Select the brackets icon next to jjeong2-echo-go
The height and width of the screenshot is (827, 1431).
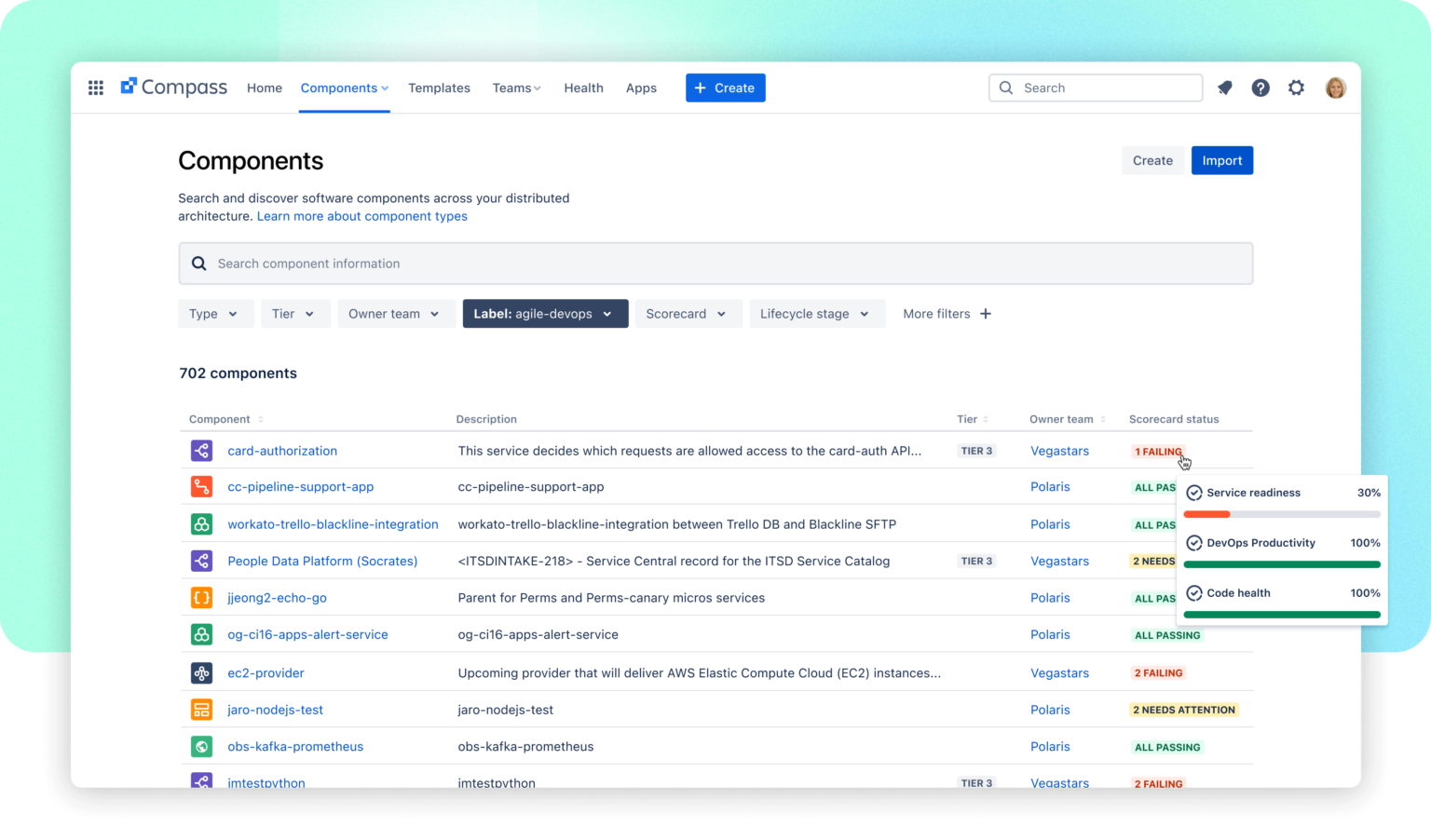point(201,597)
